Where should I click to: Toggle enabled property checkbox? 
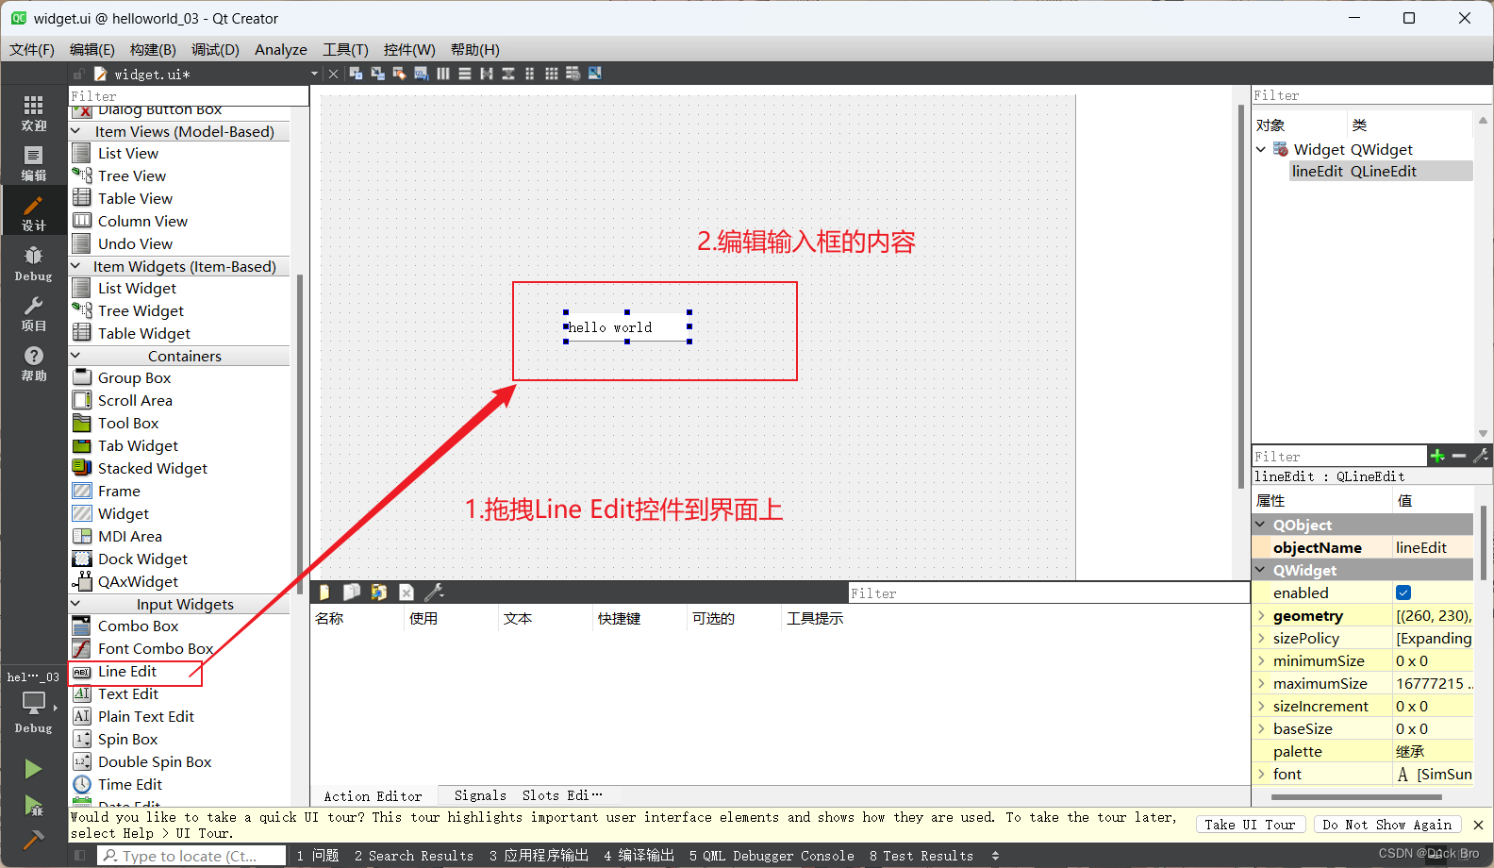pos(1403,593)
